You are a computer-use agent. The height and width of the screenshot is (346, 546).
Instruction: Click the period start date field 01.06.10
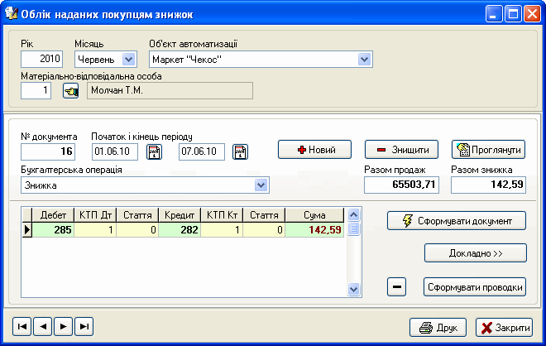coord(114,151)
